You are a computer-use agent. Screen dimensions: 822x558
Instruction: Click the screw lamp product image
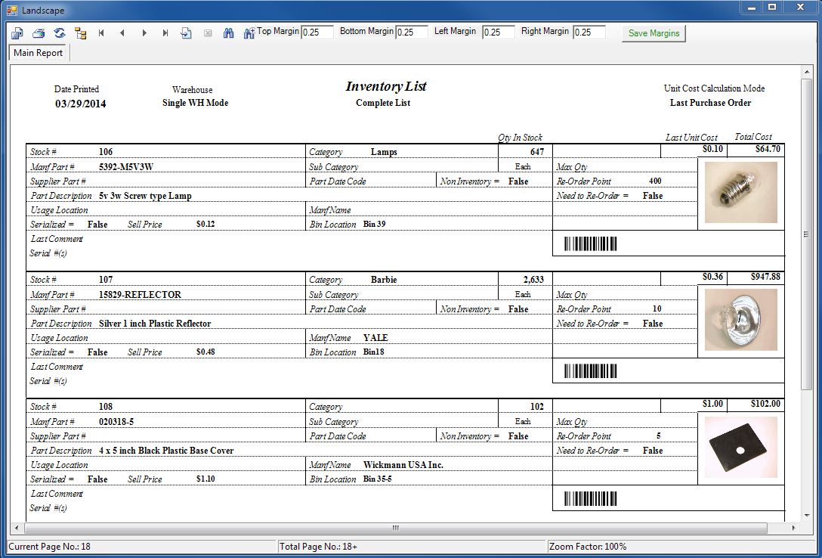(x=740, y=195)
